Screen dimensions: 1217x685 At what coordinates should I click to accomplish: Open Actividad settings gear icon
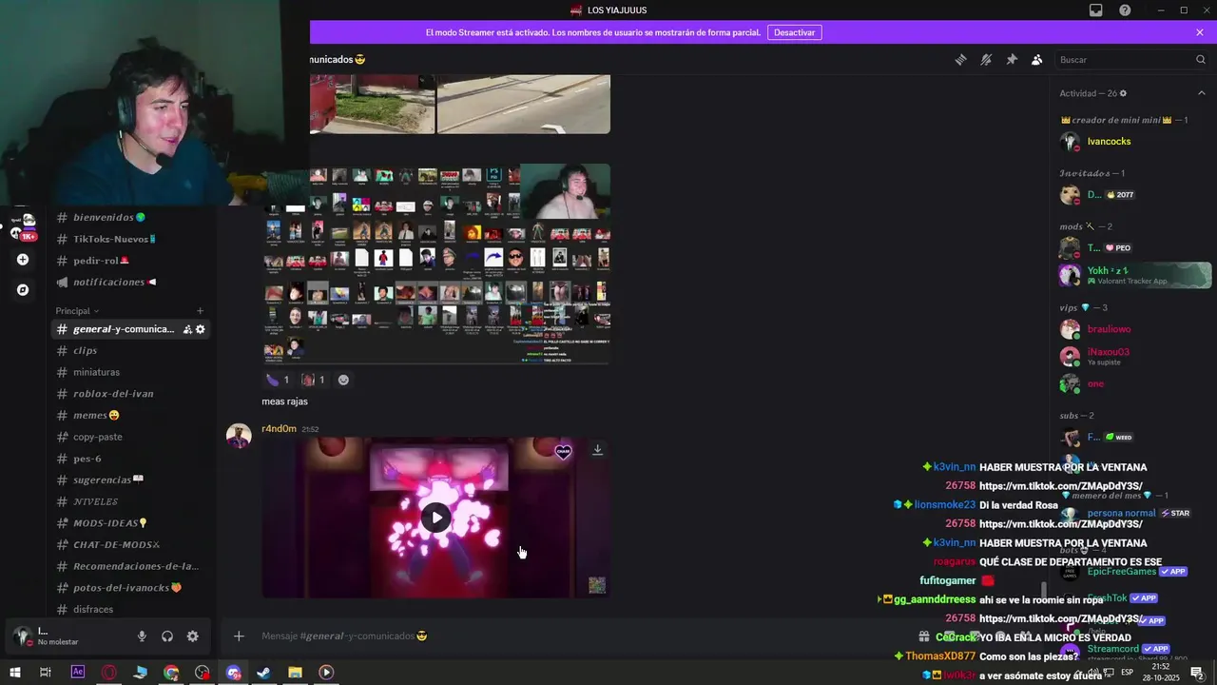click(1123, 93)
